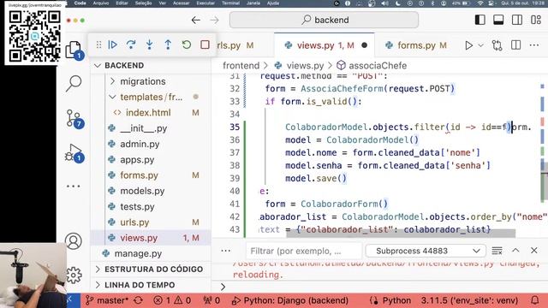Grab the debug toolbar drag handle

[x=99, y=44]
